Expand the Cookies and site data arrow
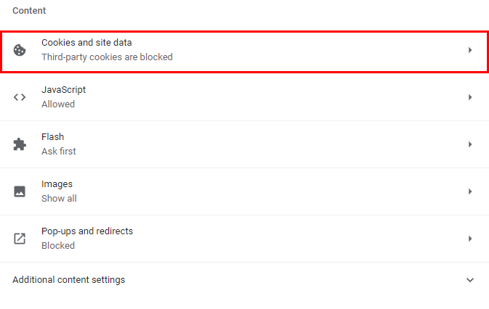489x309 pixels. pos(470,50)
